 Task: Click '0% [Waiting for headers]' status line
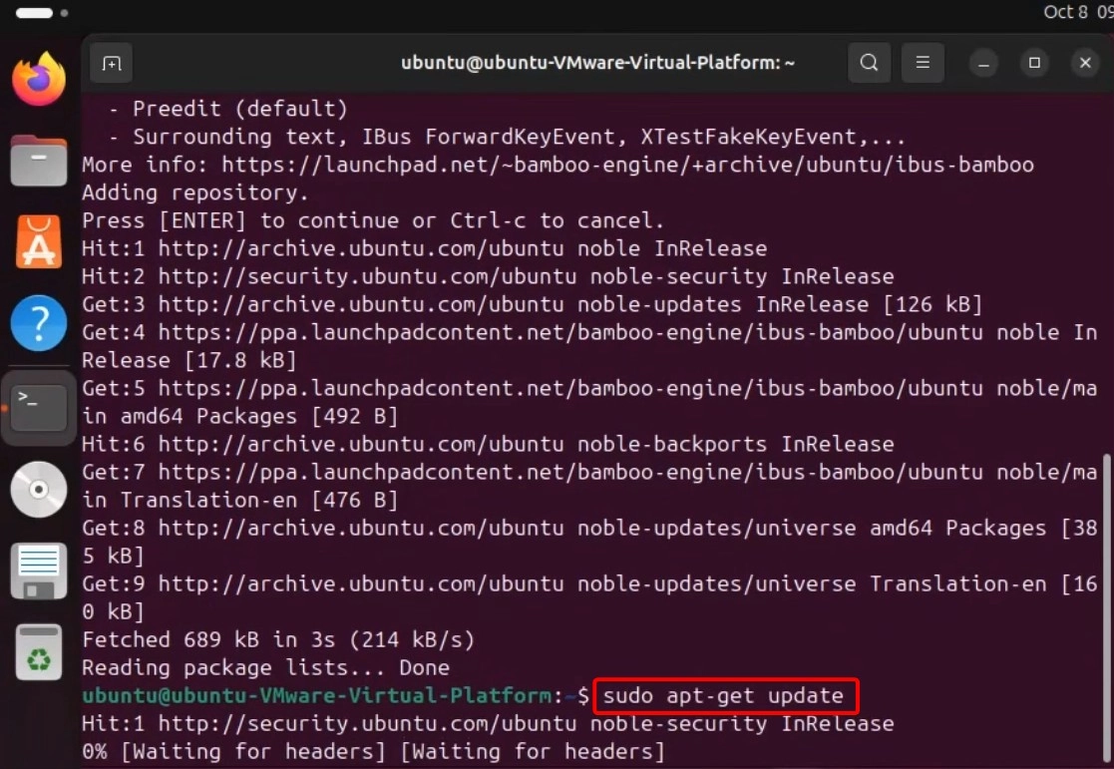373,752
